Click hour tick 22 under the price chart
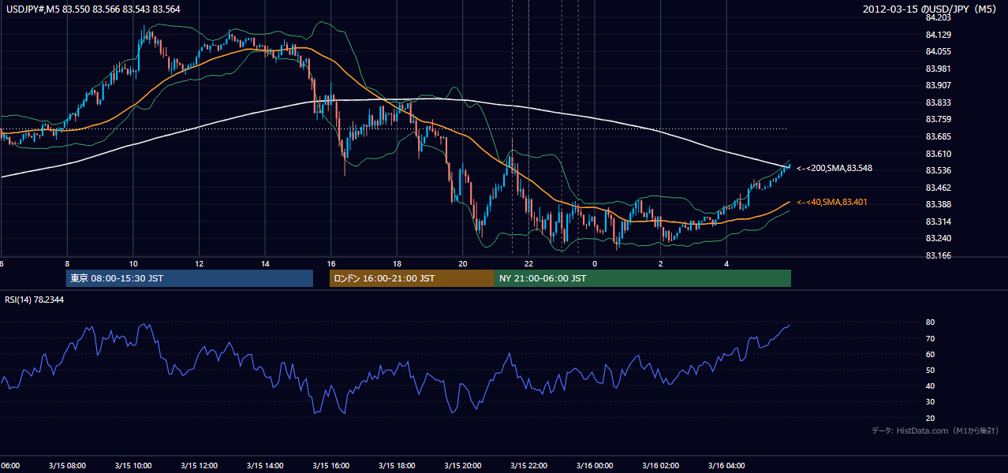The image size is (1008, 473). point(529,263)
